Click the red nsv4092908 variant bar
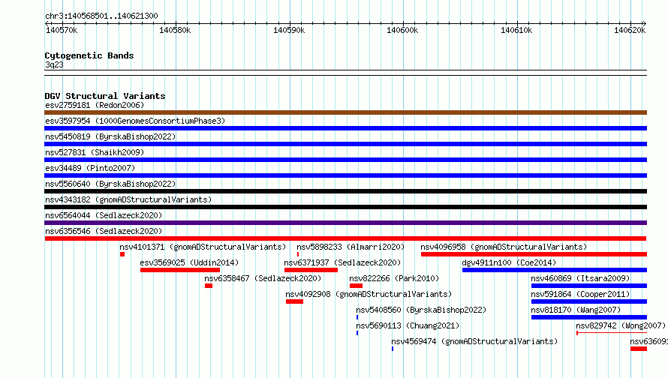 294,301
